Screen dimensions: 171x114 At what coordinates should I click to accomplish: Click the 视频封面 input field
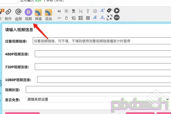pyautogui.click(x=98, y=89)
